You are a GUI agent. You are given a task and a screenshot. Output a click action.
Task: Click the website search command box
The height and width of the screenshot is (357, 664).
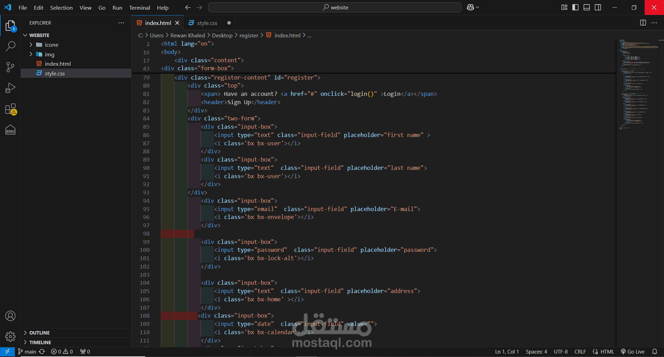[334, 7]
